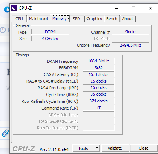Open the Mainboard tab
The width and height of the screenshot is (158, 154).
(x=38, y=19)
